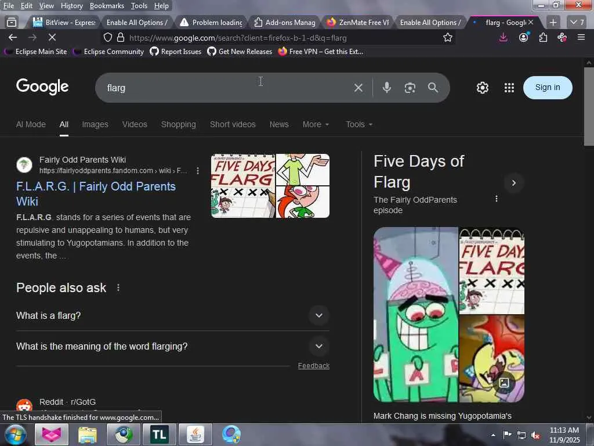This screenshot has height=446, width=594.
Task: Open Firefox account icon
Action: click(x=524, y=37)
